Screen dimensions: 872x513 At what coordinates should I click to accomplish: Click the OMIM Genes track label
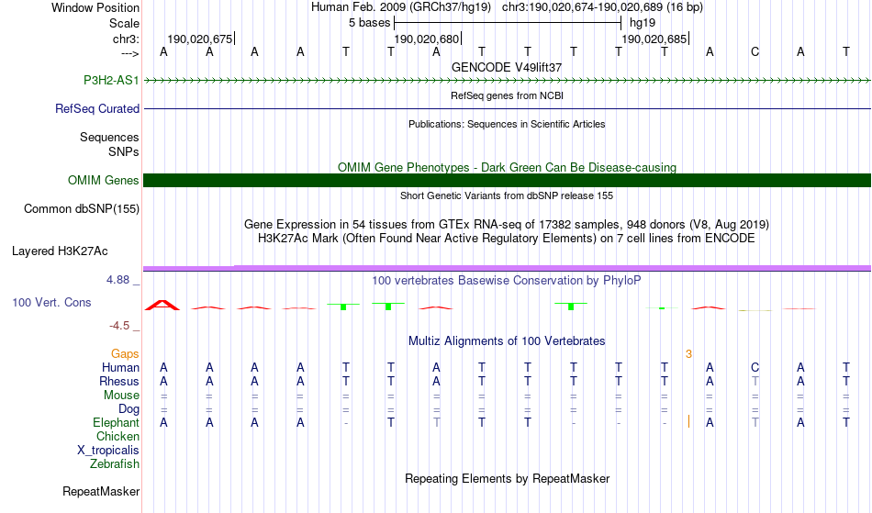(104, 180)
